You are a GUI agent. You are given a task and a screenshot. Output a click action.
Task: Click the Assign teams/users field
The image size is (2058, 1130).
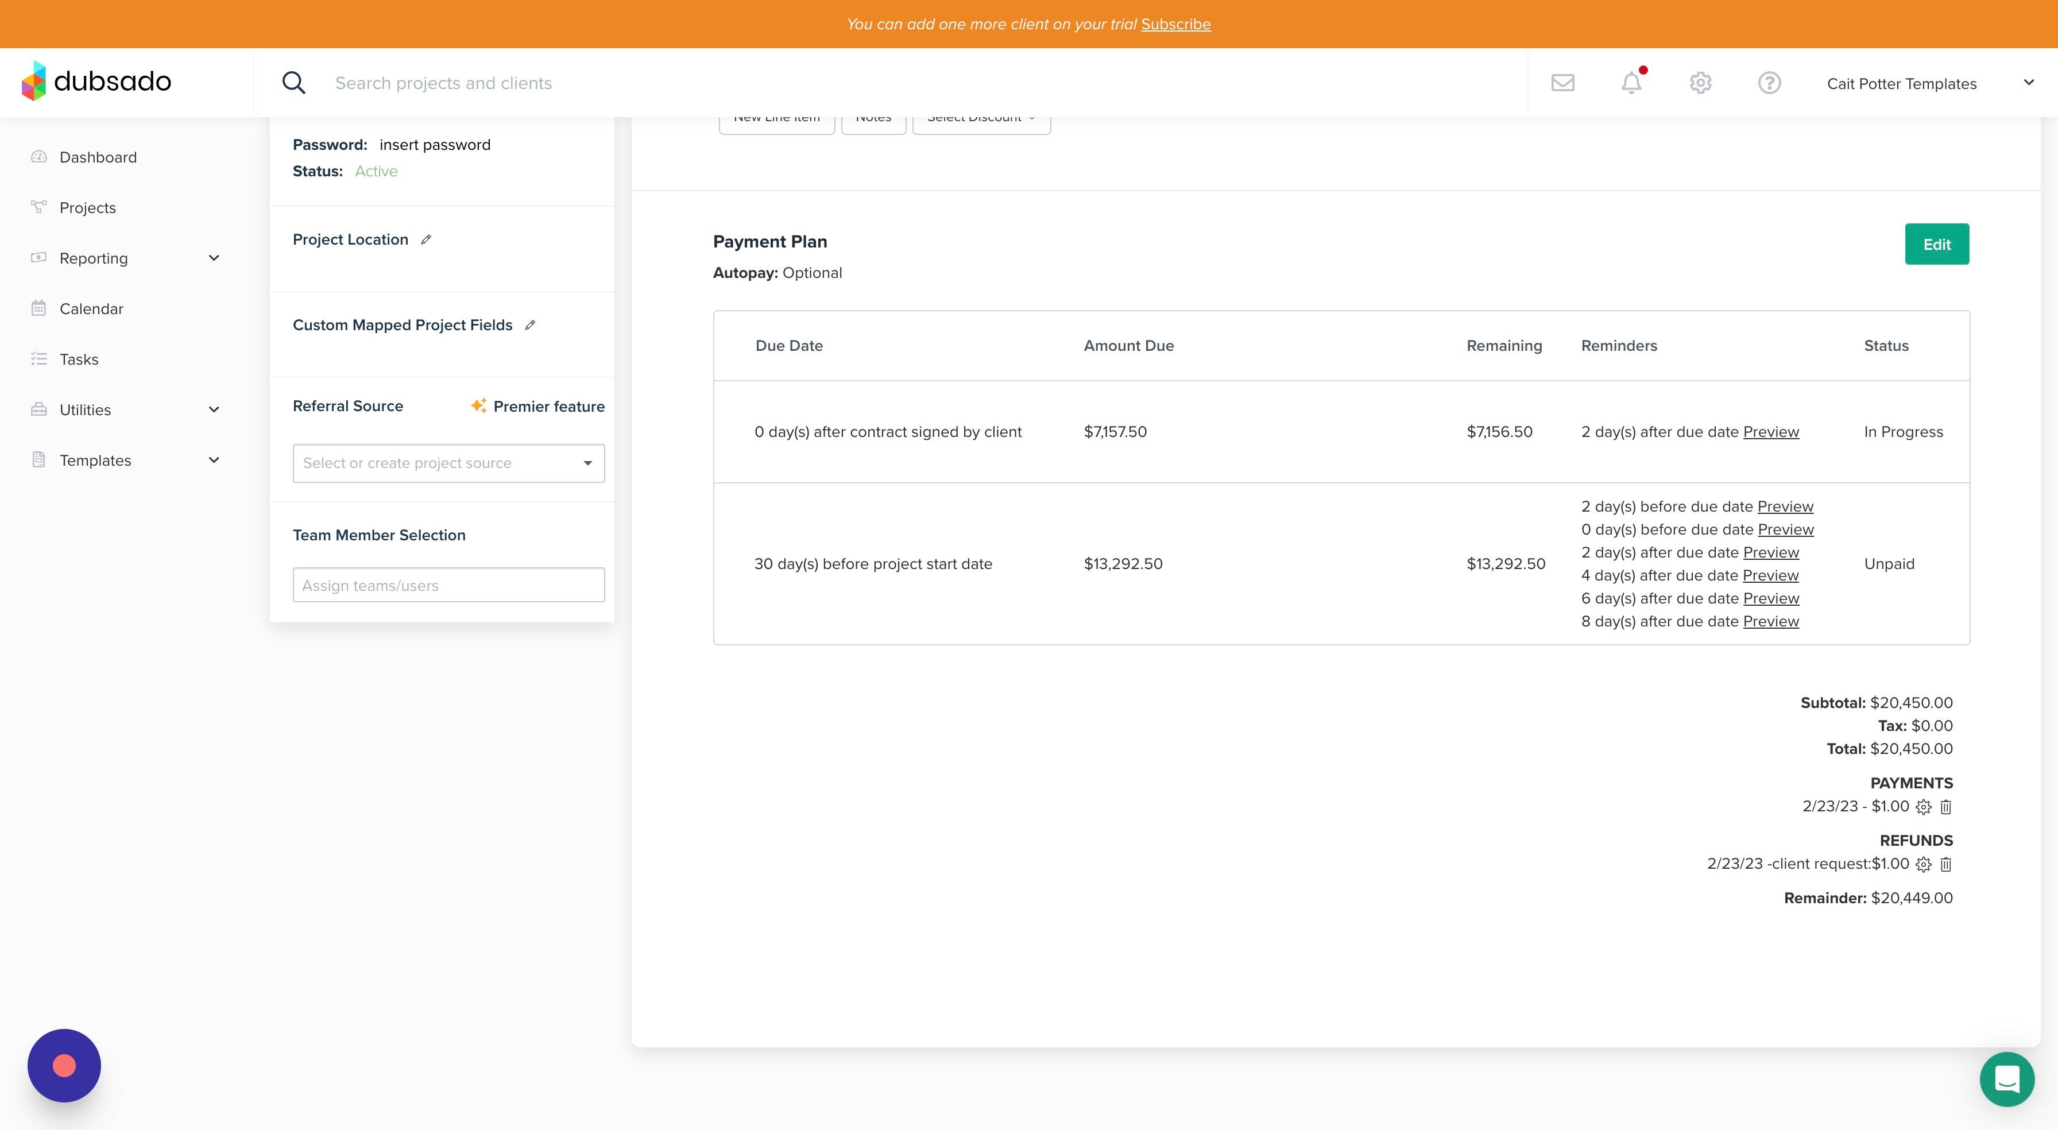(x=448, y=585)
